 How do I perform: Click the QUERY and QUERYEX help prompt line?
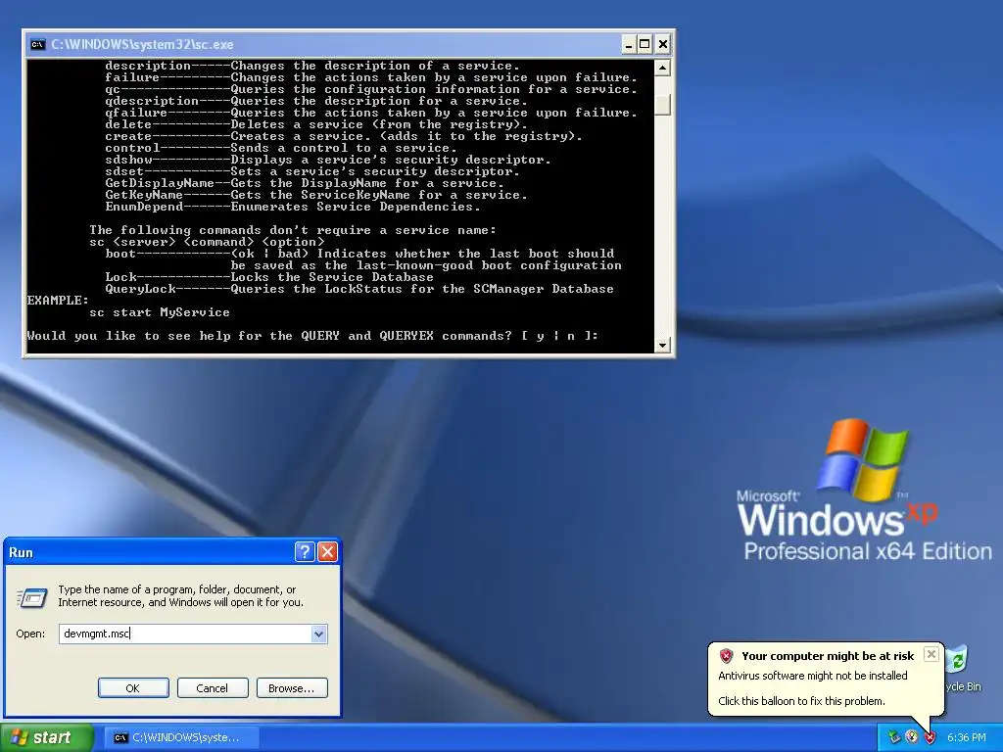[312, 336]
